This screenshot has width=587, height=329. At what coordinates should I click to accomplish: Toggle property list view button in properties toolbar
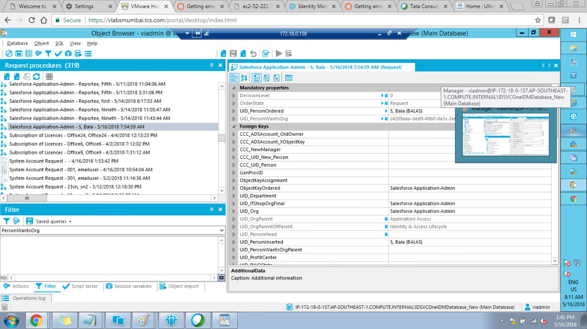click(257, 78)
